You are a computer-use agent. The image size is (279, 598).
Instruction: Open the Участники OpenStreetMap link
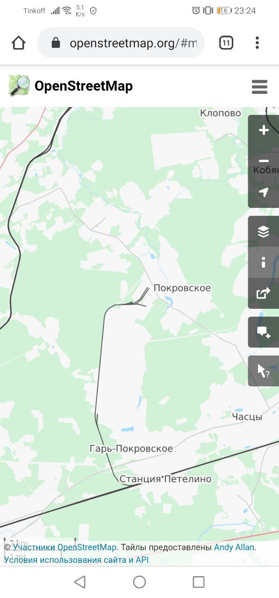point(64,547)
